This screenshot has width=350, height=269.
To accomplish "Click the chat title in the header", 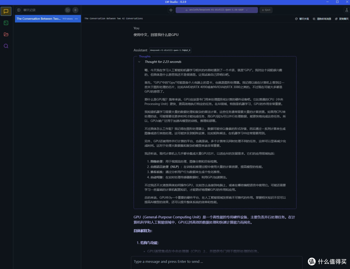I will click(x=114, y=18).
